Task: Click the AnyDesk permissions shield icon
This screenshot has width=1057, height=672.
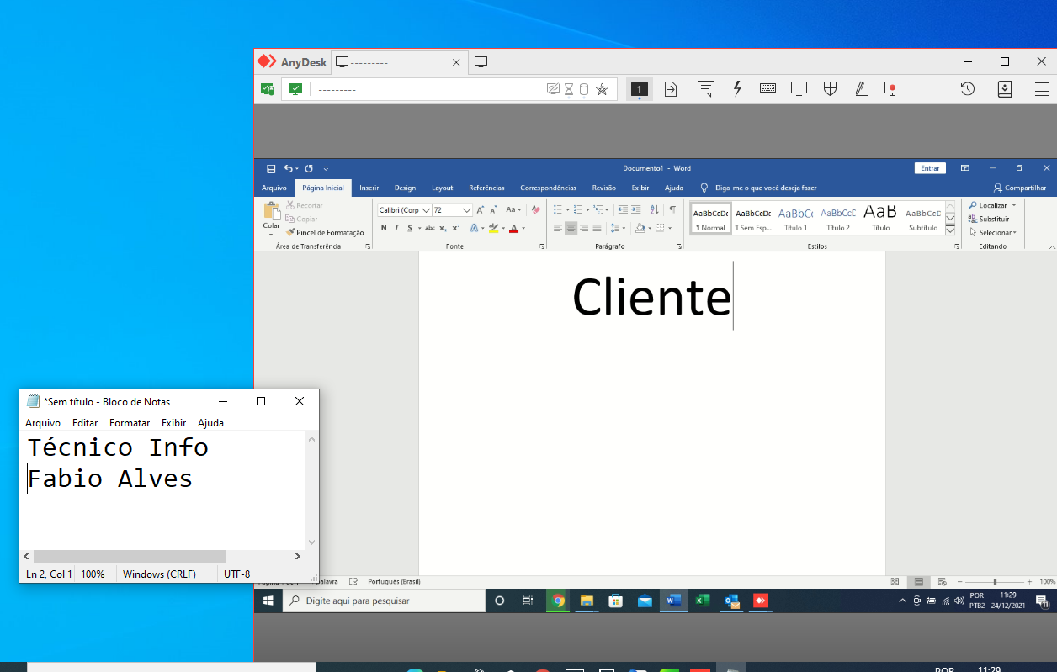Action: coord(830,88)
